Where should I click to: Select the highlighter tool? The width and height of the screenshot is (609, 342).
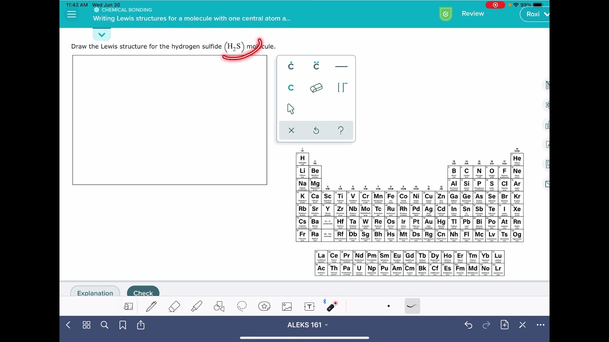[196, 306]
